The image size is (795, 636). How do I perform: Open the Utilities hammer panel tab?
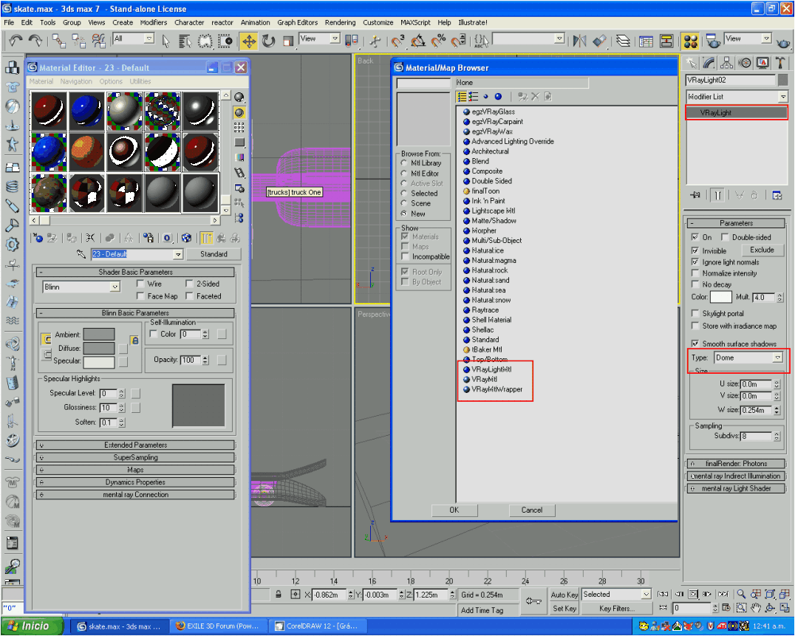pos(780,63)
